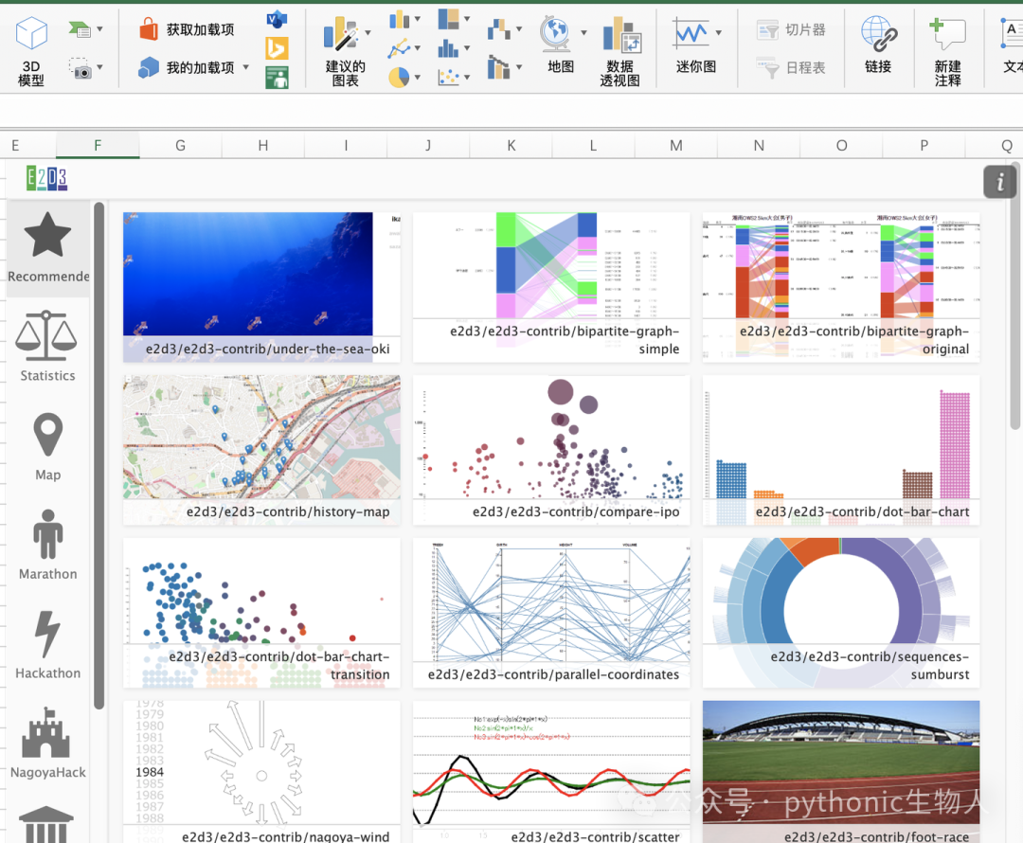1023x843 pixels.
Task: Open the Statistics scales category
Action: click(x=47, y=347)
